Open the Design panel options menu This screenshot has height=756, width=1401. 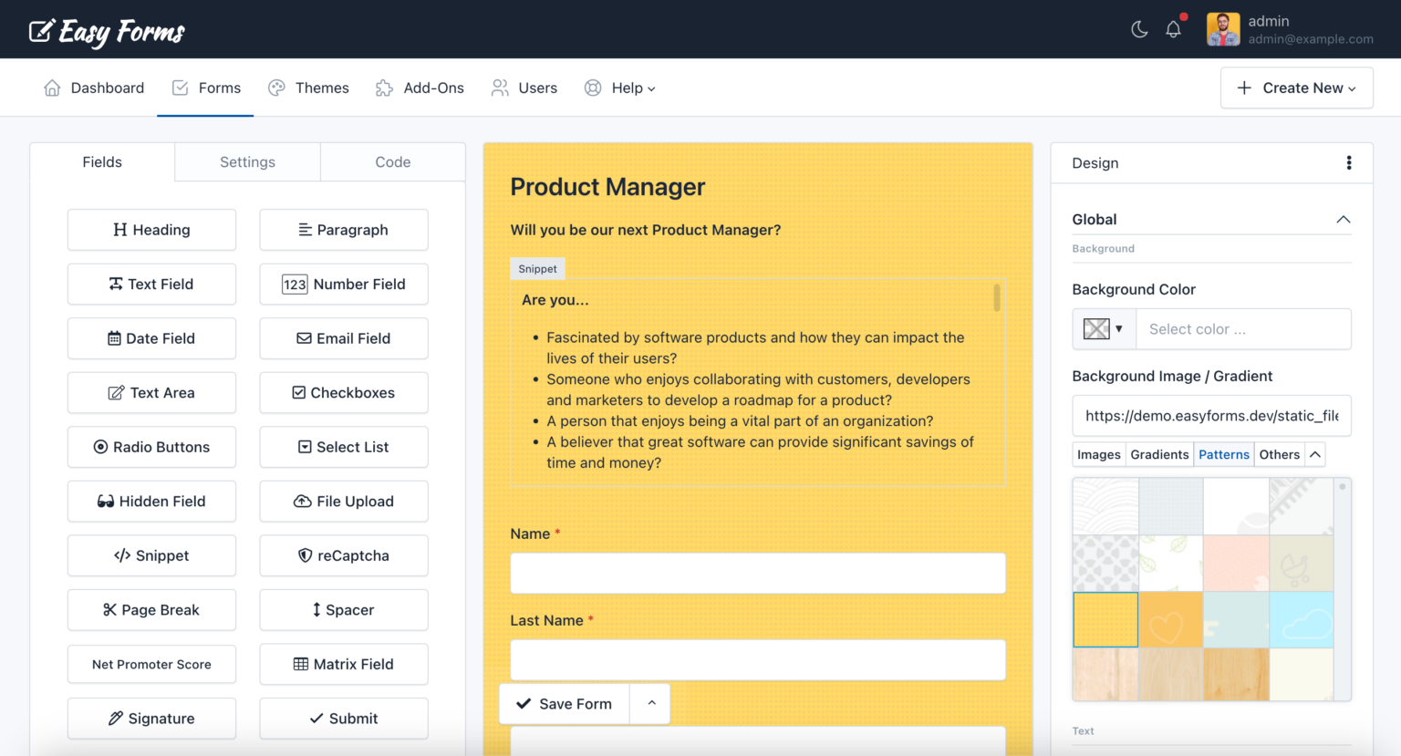(x=1349, y=162)
